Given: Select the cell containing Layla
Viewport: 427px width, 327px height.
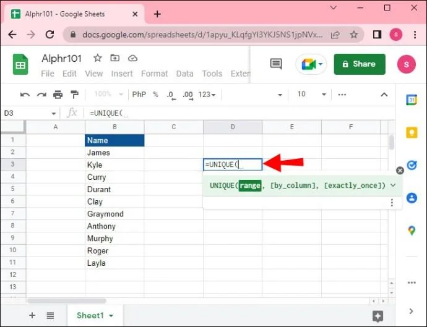Looking at the screenshot, I should [x=114, y=263].
